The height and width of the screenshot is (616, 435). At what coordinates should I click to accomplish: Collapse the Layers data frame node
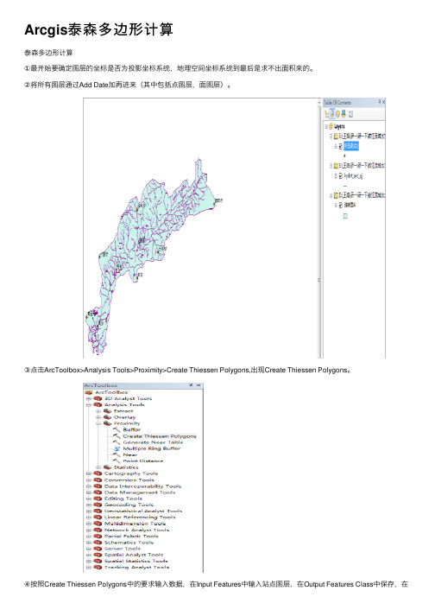(326, 126)
